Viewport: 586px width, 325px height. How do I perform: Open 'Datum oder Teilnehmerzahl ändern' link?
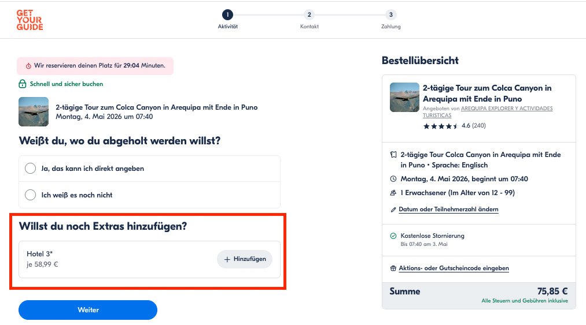[448, 210]
